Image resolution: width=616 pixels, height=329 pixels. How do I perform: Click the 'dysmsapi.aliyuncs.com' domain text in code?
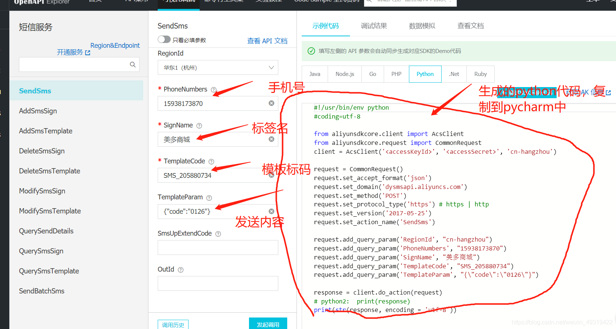pyautogui.click(x=423, y=187)
